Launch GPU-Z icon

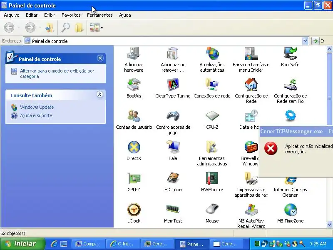(x=134, y=182)
